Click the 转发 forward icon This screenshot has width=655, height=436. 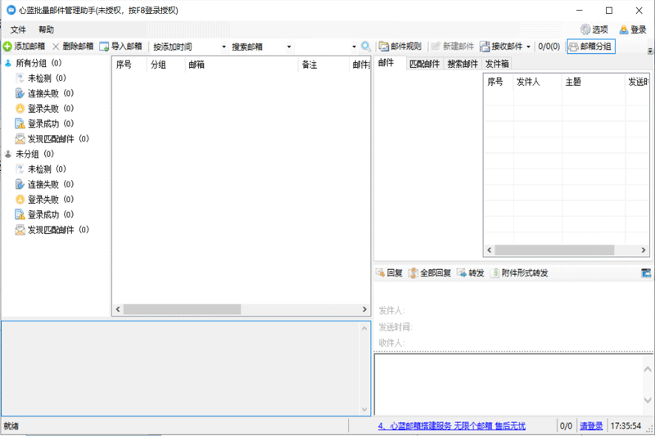[x=463, y=273]
